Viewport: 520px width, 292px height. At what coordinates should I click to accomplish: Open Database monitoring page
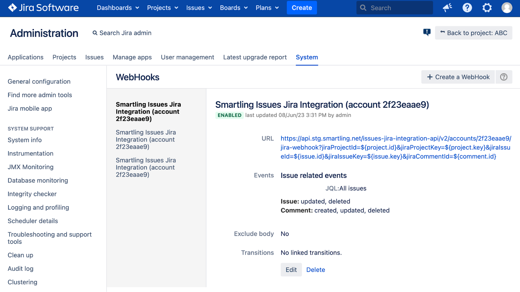[38, 180]
